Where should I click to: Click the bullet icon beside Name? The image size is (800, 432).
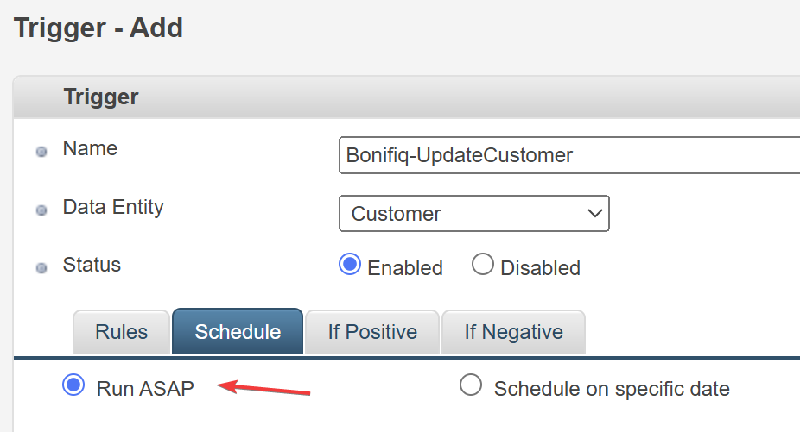click(41, 151)
